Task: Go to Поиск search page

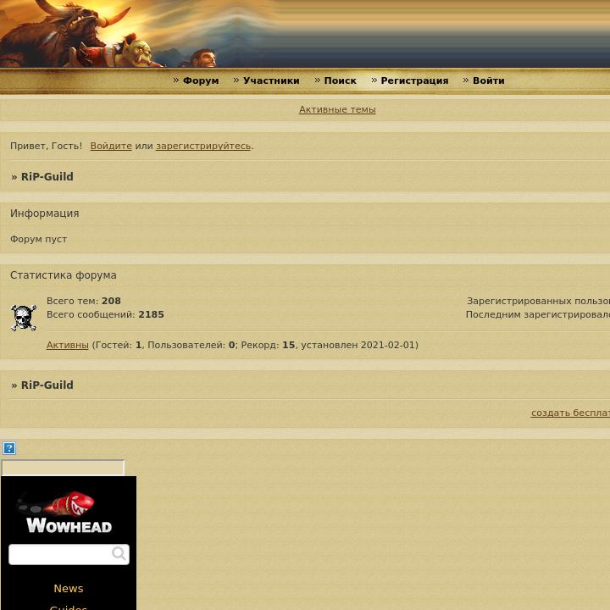Action: [340, 80]
